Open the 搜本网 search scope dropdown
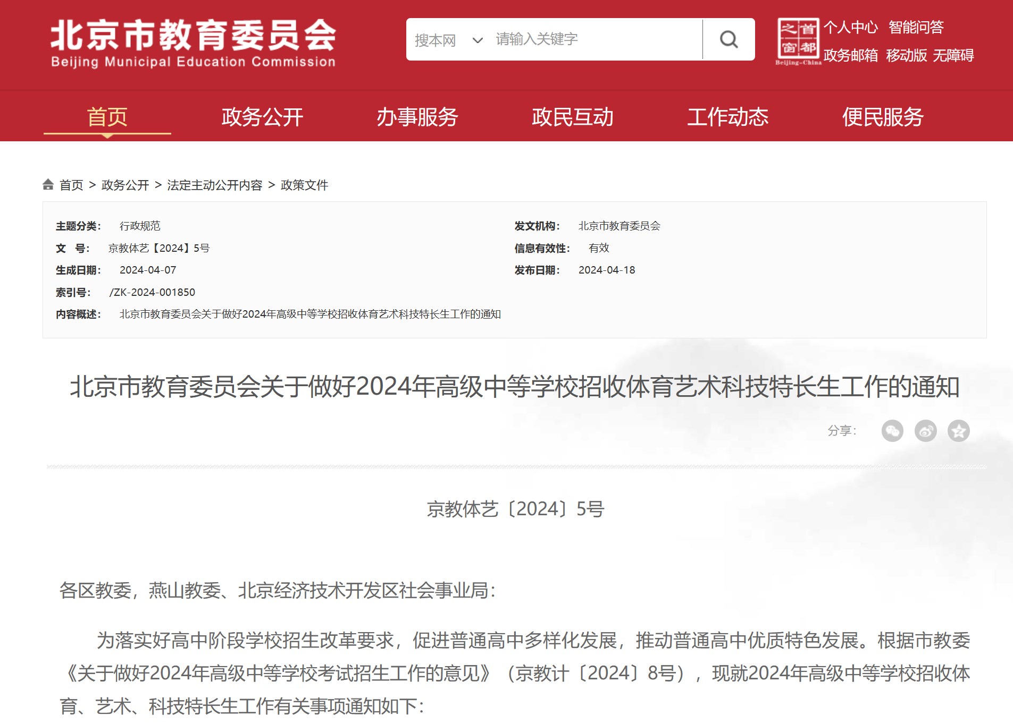Viewport: 1013px width, 724px height. [x=449, y=40]
